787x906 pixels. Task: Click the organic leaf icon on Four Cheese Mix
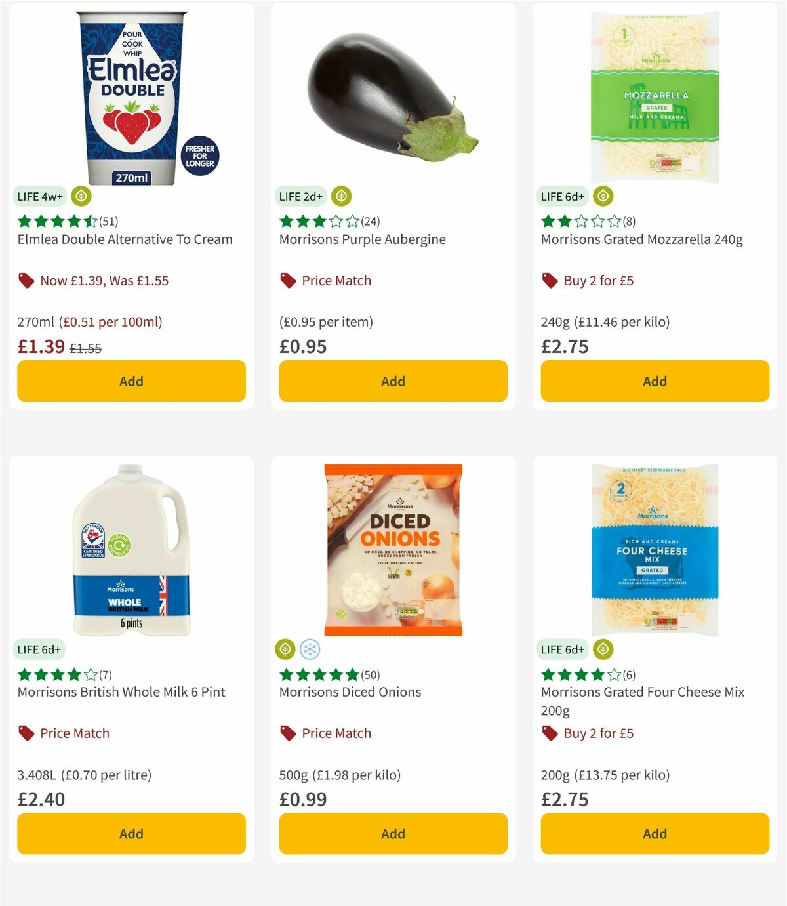click(603, 649)
